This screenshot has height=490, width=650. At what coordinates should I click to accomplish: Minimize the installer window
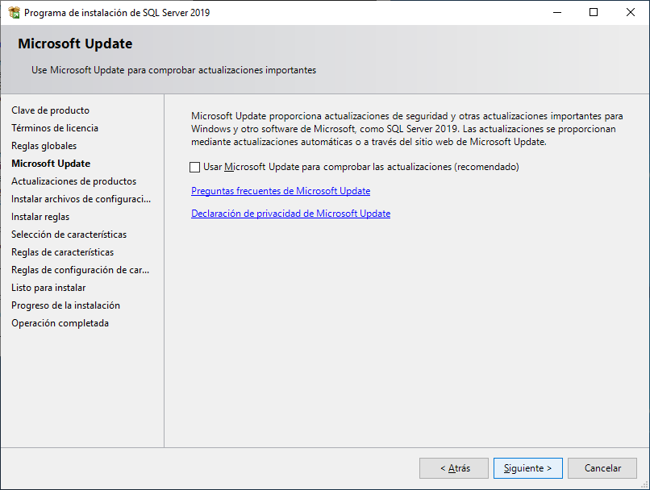[556, 12]
